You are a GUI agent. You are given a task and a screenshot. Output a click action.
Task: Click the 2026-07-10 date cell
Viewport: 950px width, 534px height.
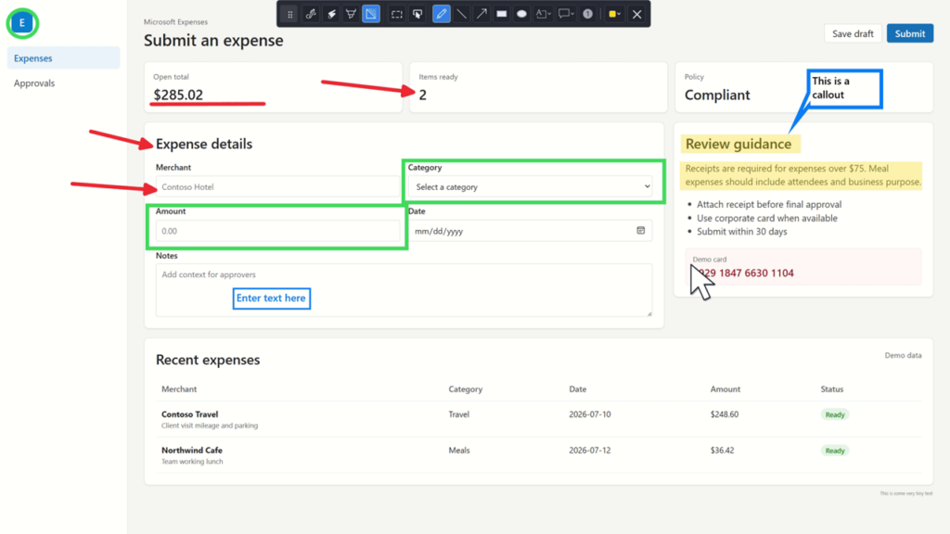click(589, 414)
